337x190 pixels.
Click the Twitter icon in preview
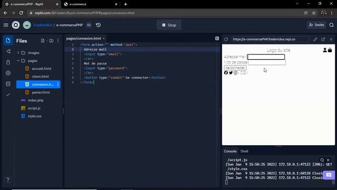pyautogui.click(x=231, y=73)
